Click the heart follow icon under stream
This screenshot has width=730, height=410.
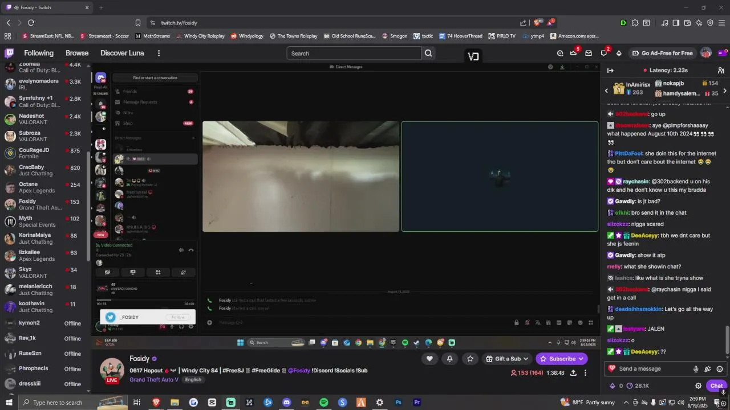(429, 358)
